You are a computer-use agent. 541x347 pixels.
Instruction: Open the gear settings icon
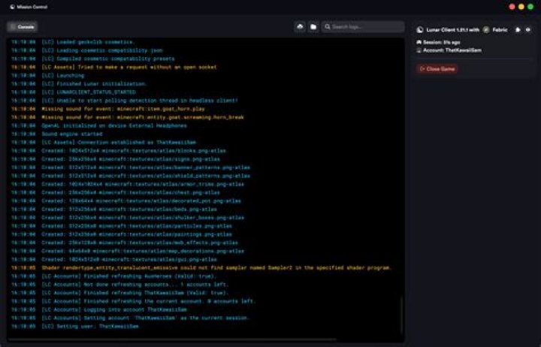(528, 30)
